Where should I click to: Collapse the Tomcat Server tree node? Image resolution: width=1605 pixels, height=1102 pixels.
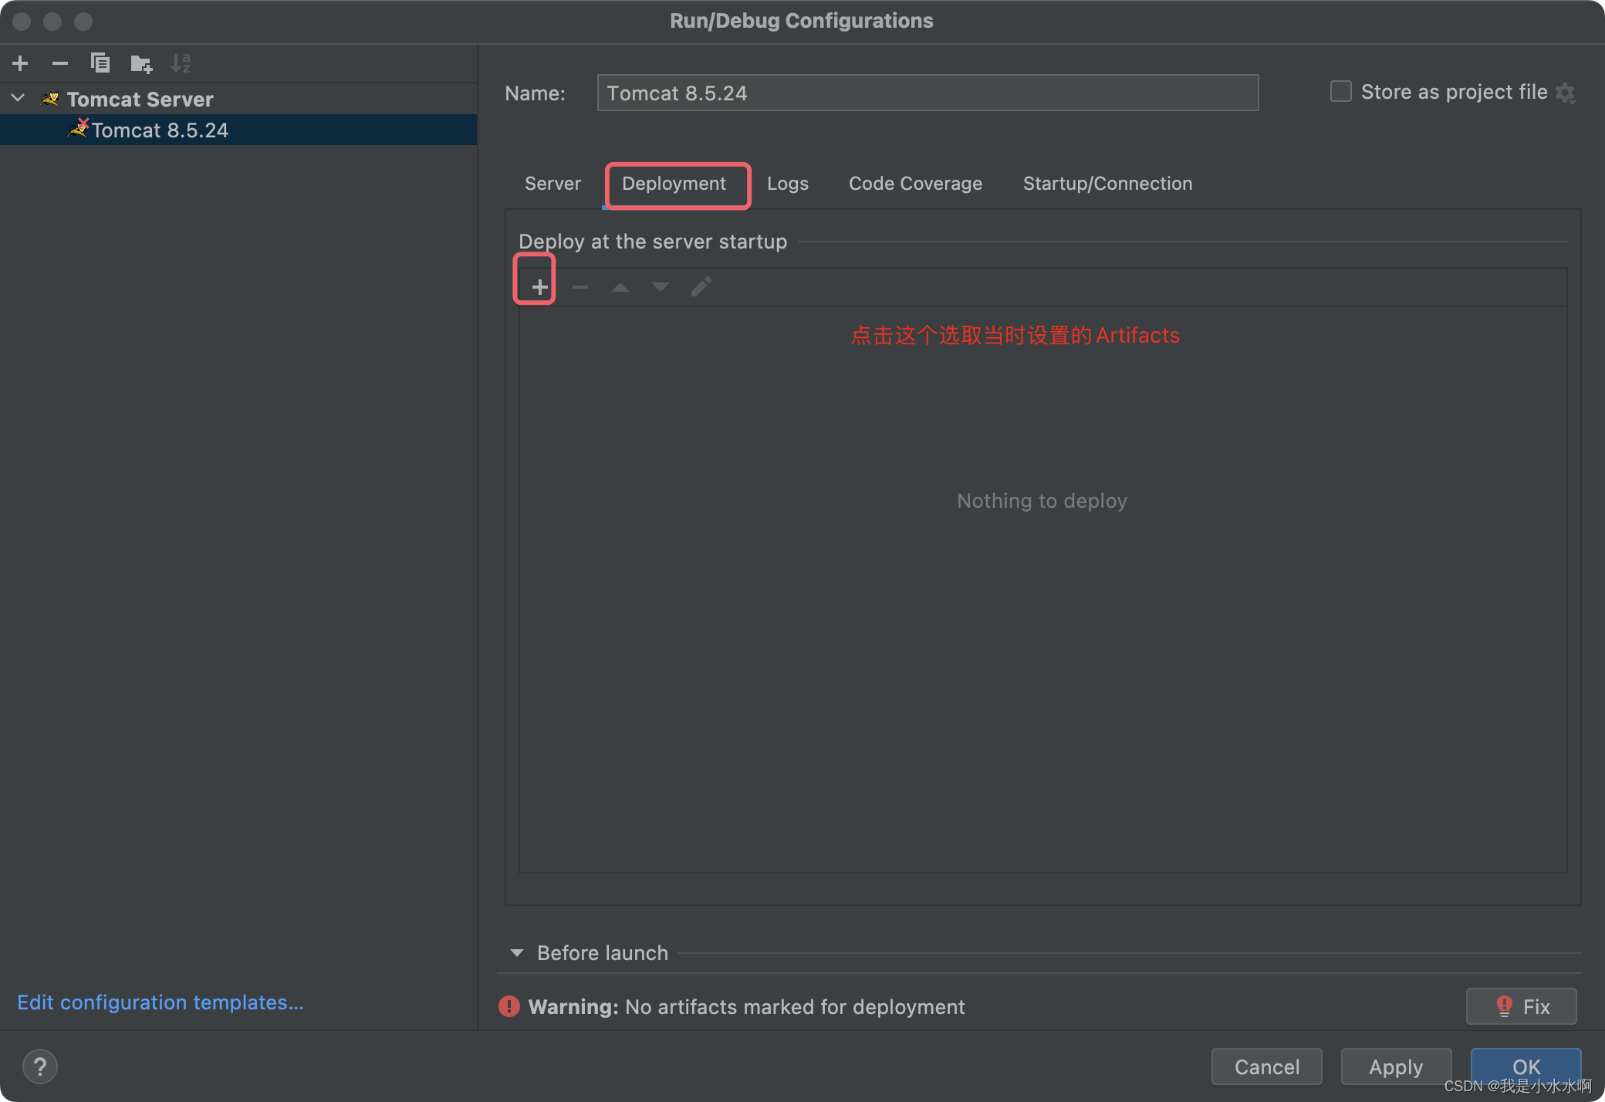[x=19, y=99]
